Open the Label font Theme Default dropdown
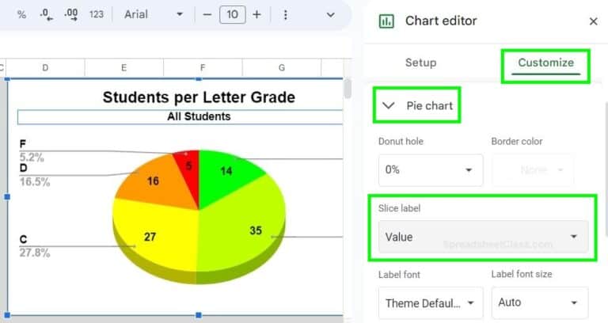 [431, 303]
